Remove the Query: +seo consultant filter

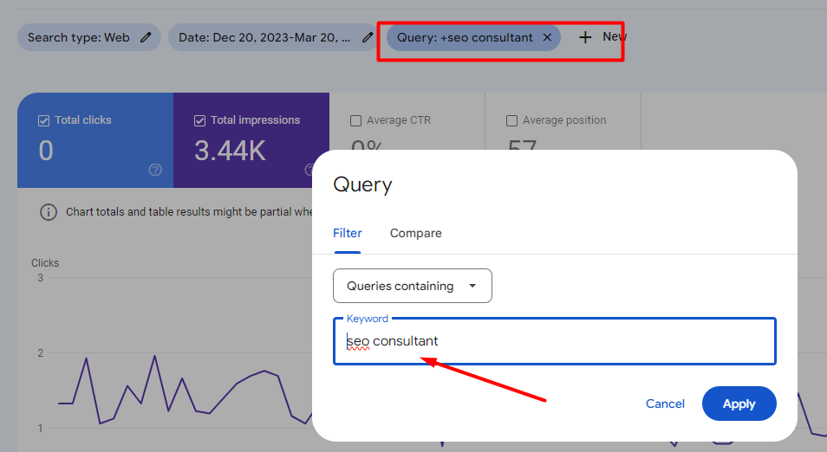[x=547, y=37]
